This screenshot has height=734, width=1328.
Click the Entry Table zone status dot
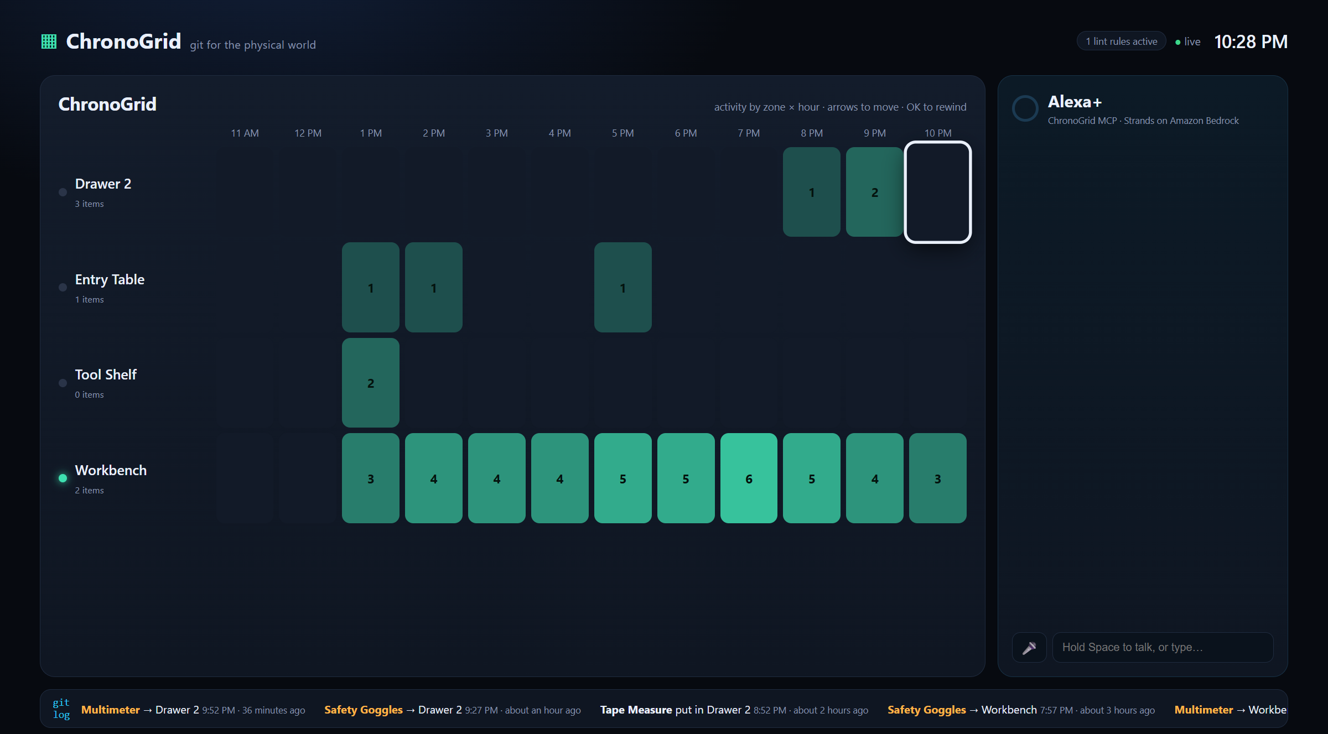pos(63,287)
